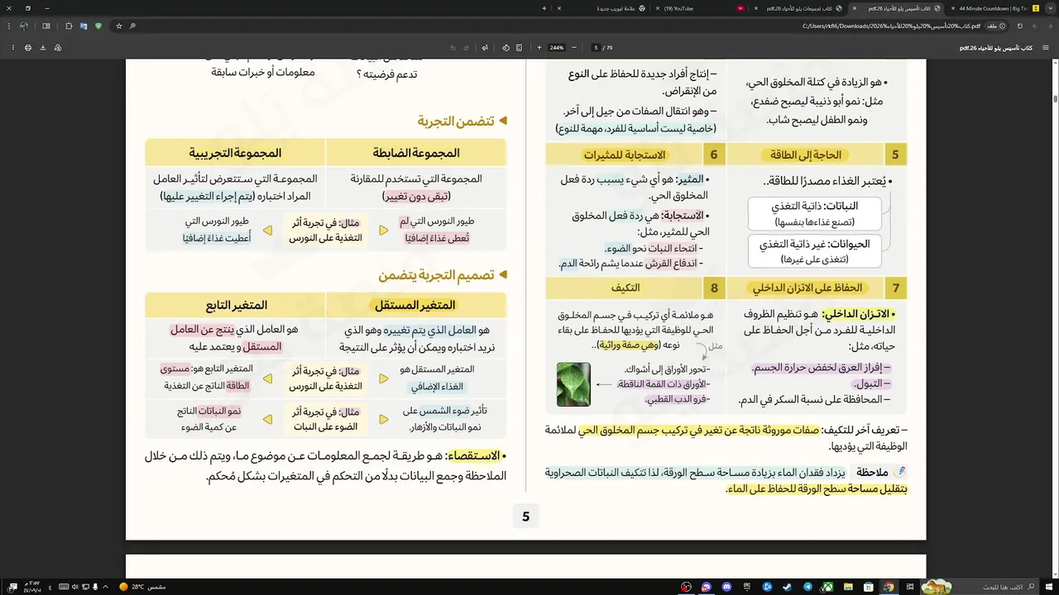Click the المتغير المستقل table header
1059x595 pixels.
point(416,306)
